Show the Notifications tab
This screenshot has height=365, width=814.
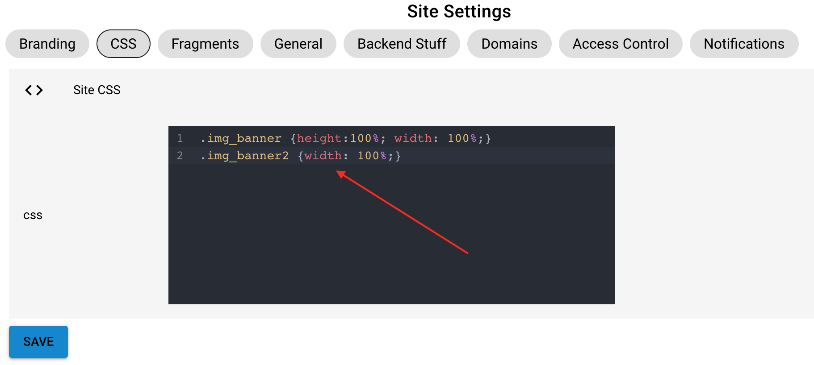(744, 44)
